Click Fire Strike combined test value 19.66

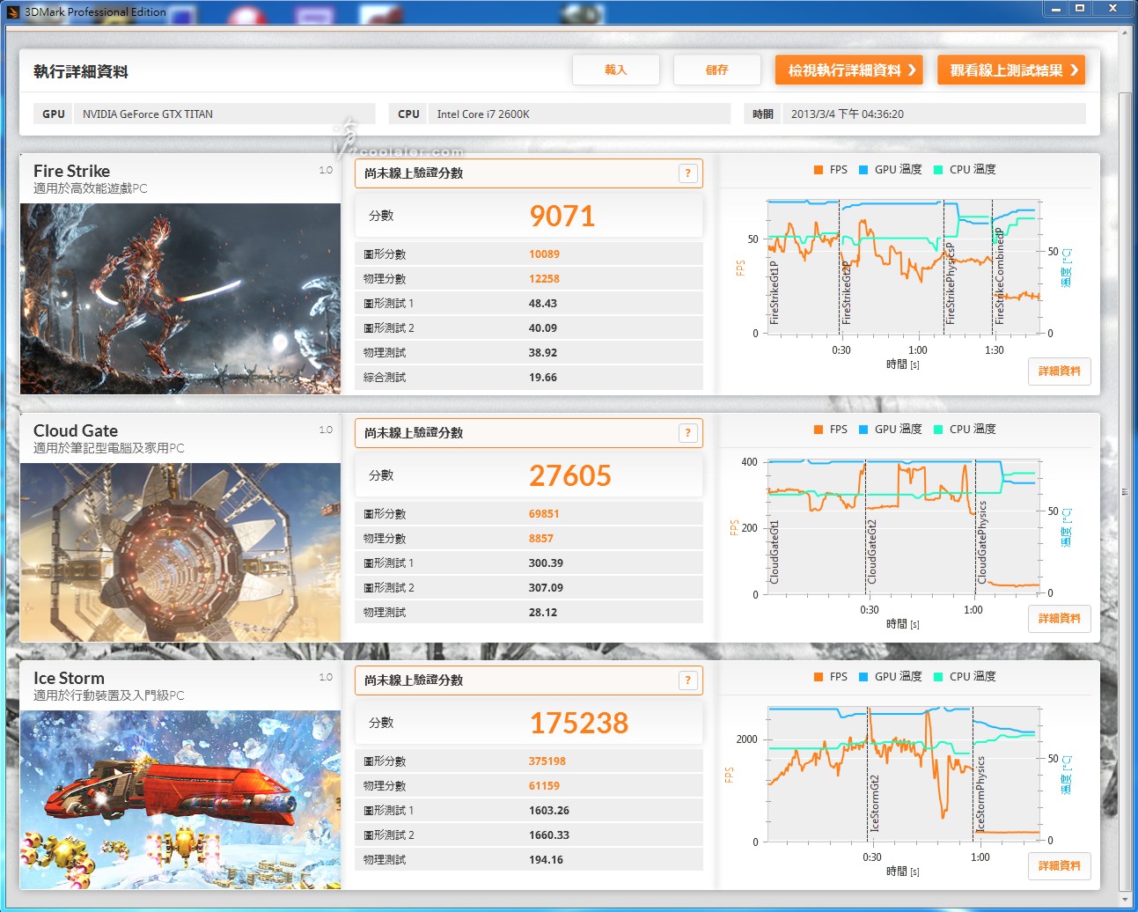pos(543,378)
